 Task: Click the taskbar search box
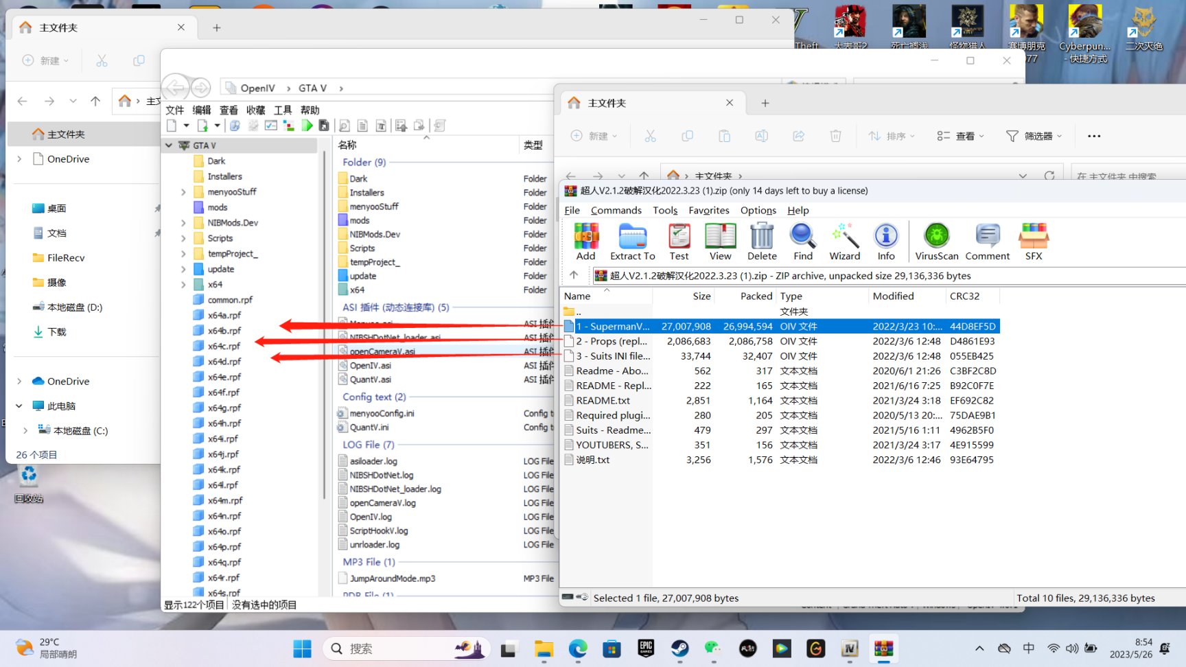(x=406, y=648)
